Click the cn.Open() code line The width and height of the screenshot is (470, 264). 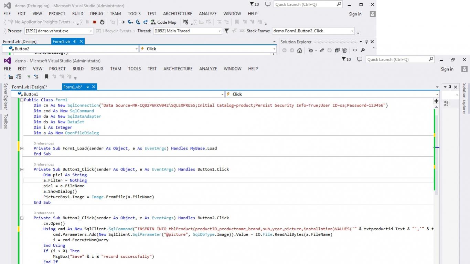tap(54, 223)
